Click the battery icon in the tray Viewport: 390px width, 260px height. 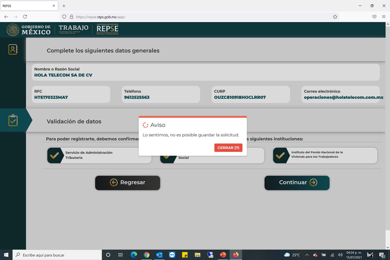pyautogui.click(x=324, y=255)
